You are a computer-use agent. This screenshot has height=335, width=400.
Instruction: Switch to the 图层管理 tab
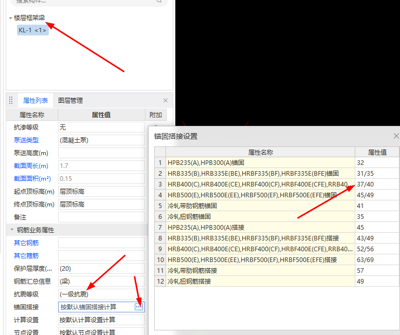70,101
